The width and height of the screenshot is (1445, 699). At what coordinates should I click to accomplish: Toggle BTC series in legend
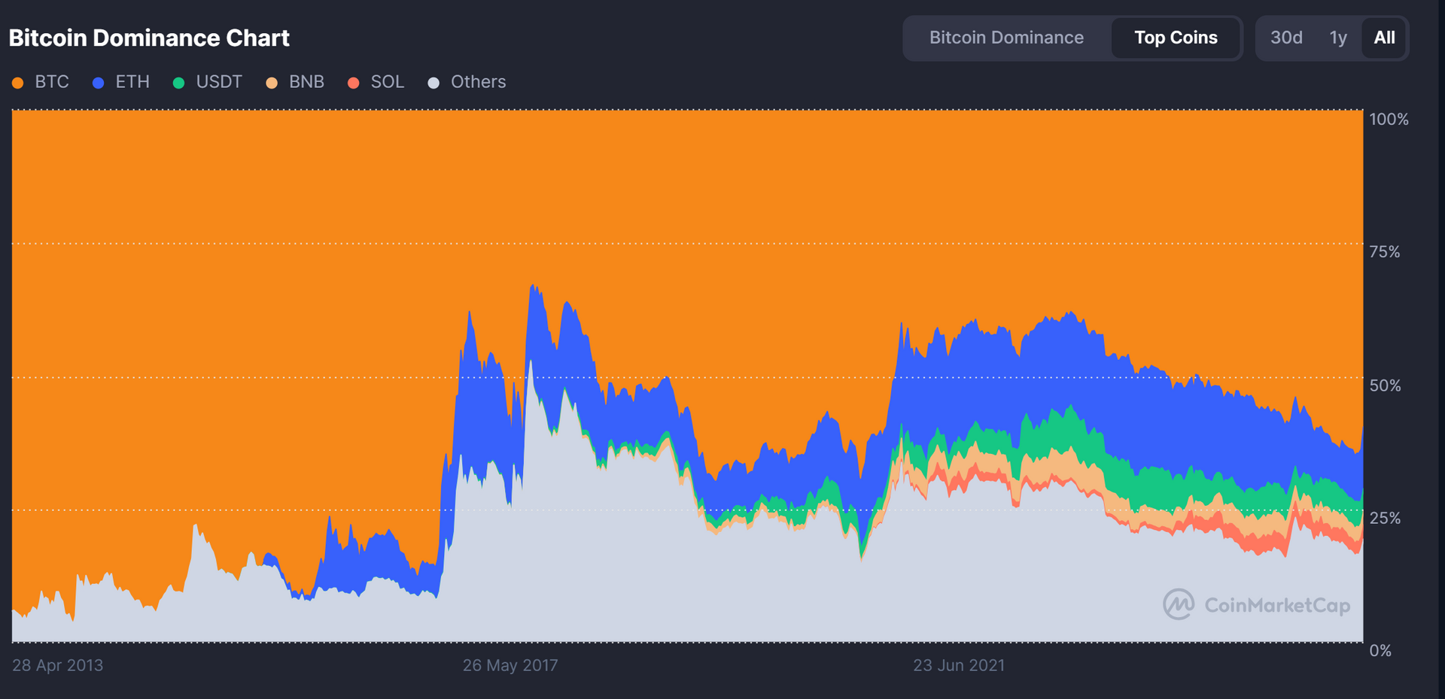41,82
